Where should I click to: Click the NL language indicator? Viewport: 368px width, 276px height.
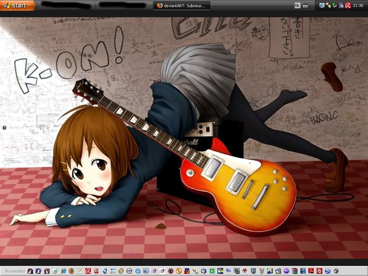tap(298, 5)
